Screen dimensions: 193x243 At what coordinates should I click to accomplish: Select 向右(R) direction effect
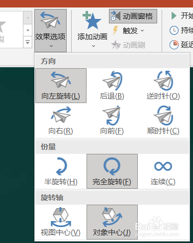61,121
